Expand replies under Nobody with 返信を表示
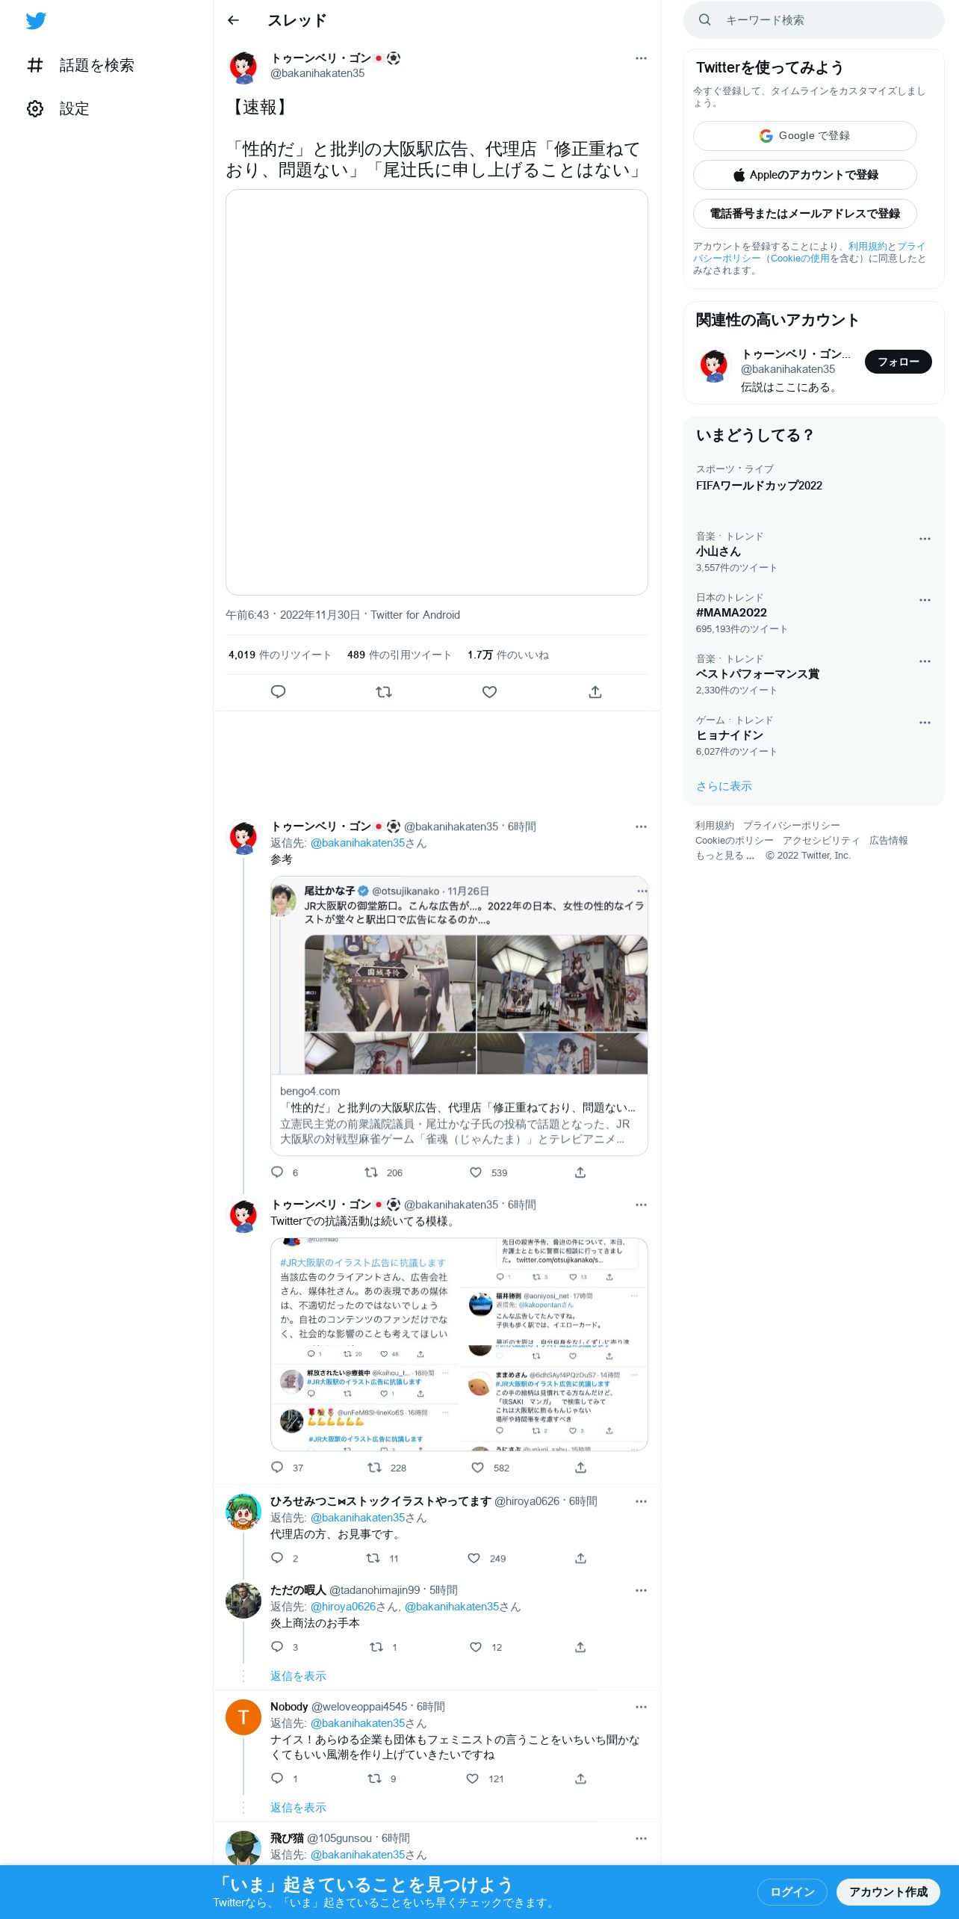959x1919 pixels. [x=298, y=1808]
